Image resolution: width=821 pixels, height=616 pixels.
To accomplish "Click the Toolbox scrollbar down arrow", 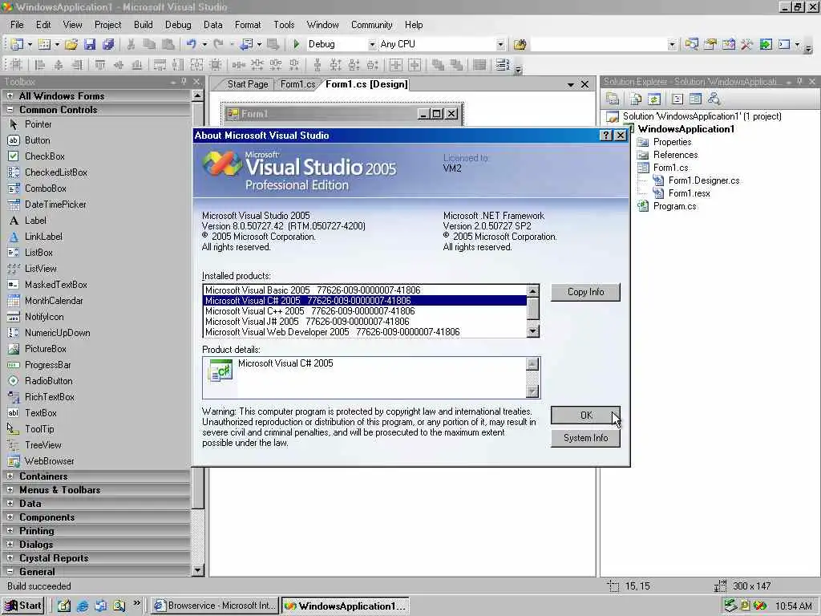I will click(197, 570).
